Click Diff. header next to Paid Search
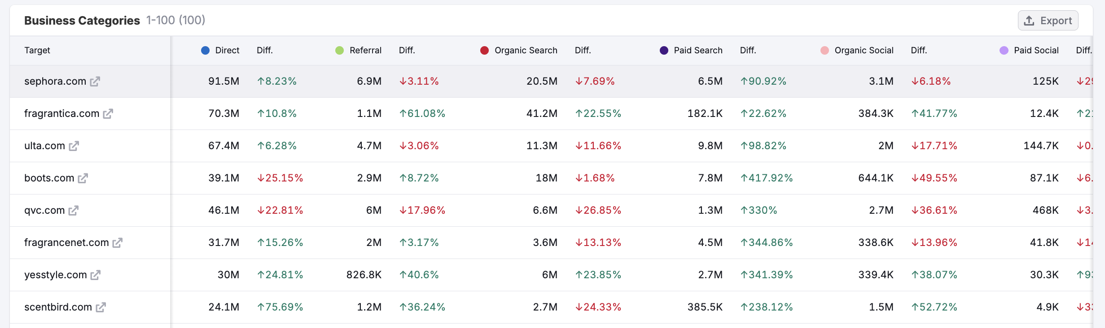The height and width of the screenshot is (328, 1105). 748,50
